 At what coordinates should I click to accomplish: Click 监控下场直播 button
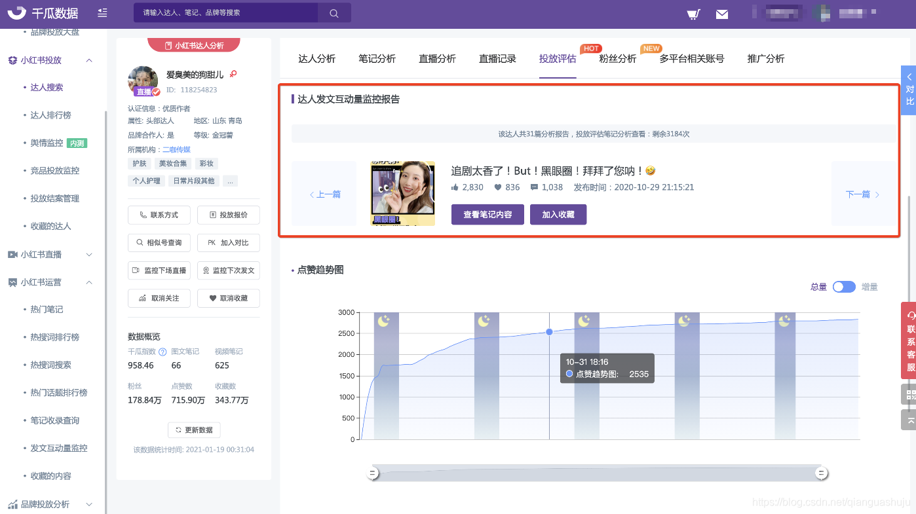point(159,270)
